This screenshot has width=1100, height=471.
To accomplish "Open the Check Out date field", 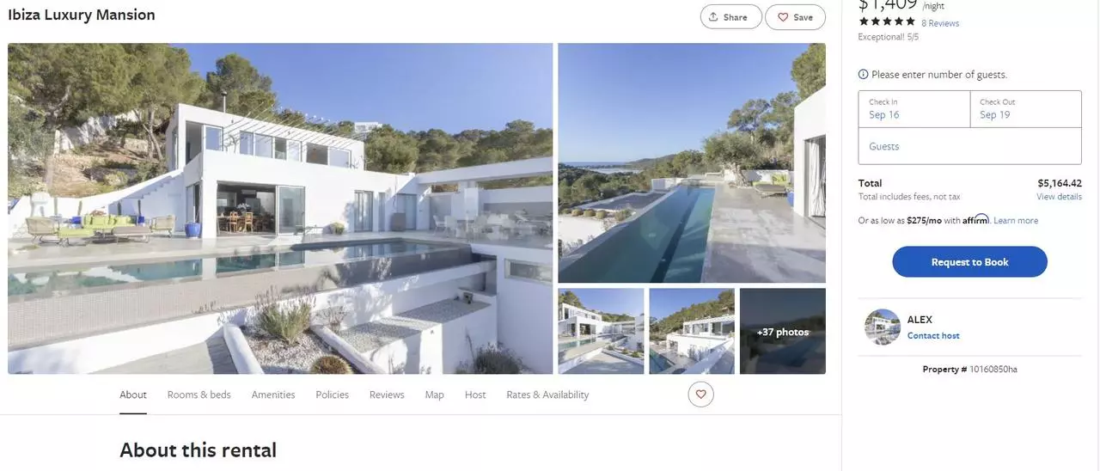I will (x=1026, y=109).
